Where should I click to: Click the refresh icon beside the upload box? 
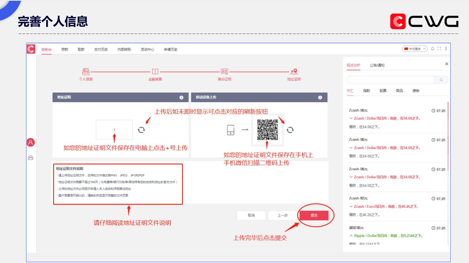(x=141, y=130)
